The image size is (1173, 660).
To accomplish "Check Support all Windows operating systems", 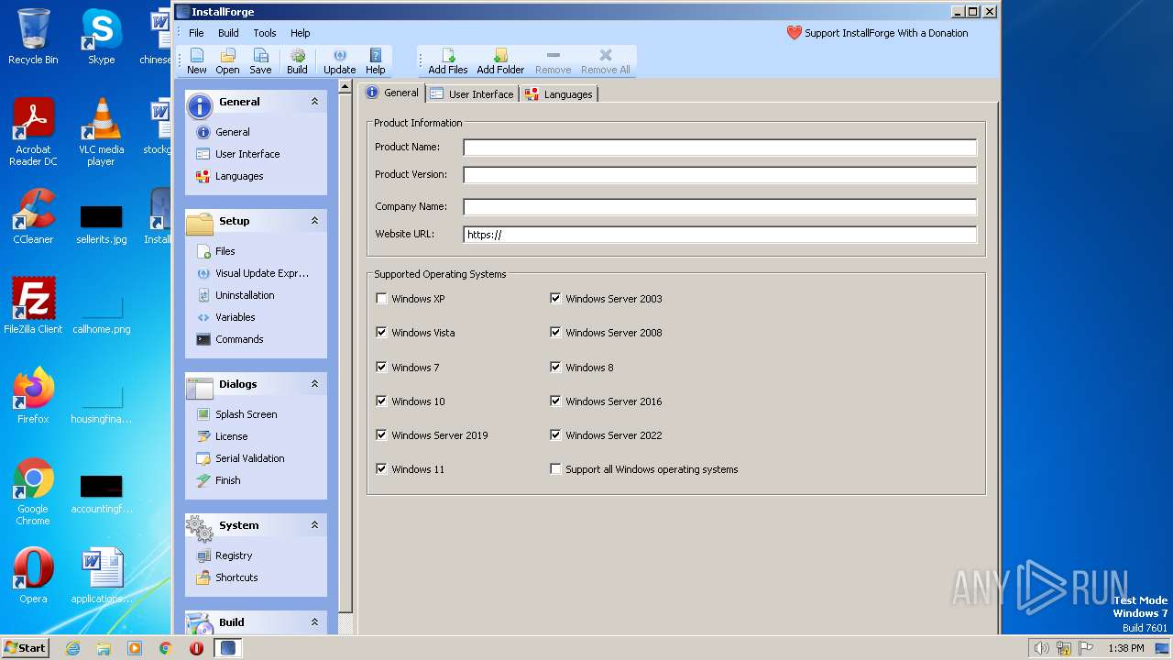I will pos(555,469).
